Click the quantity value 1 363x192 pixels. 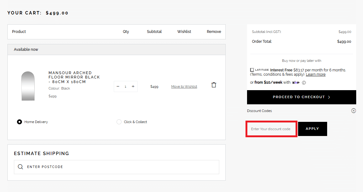coord(126,87)
